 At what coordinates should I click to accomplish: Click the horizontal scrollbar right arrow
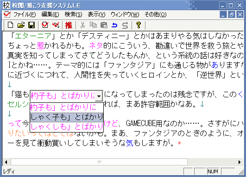240,162
